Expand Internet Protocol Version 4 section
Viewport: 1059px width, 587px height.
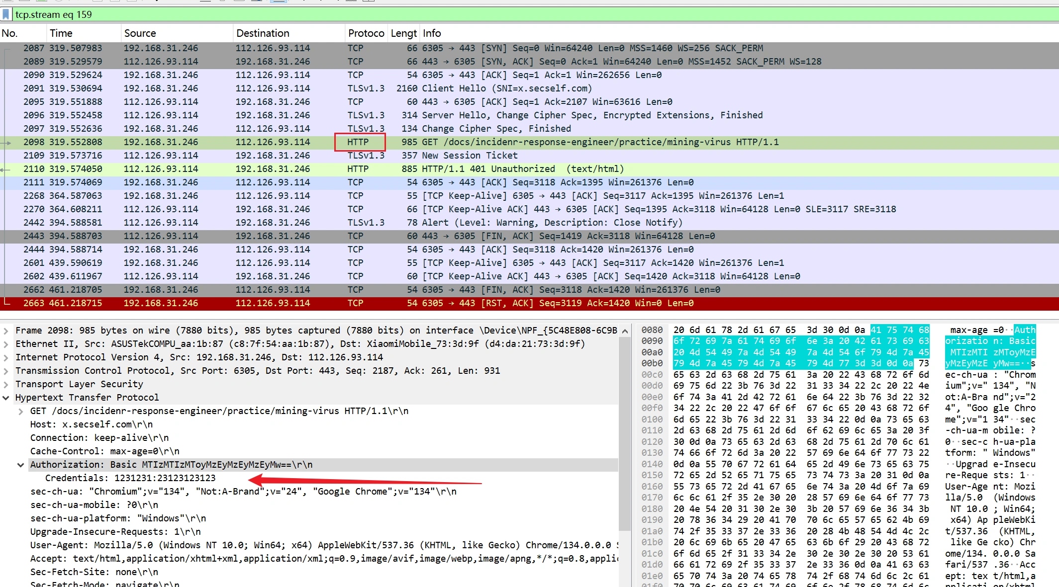coord(6,357)
